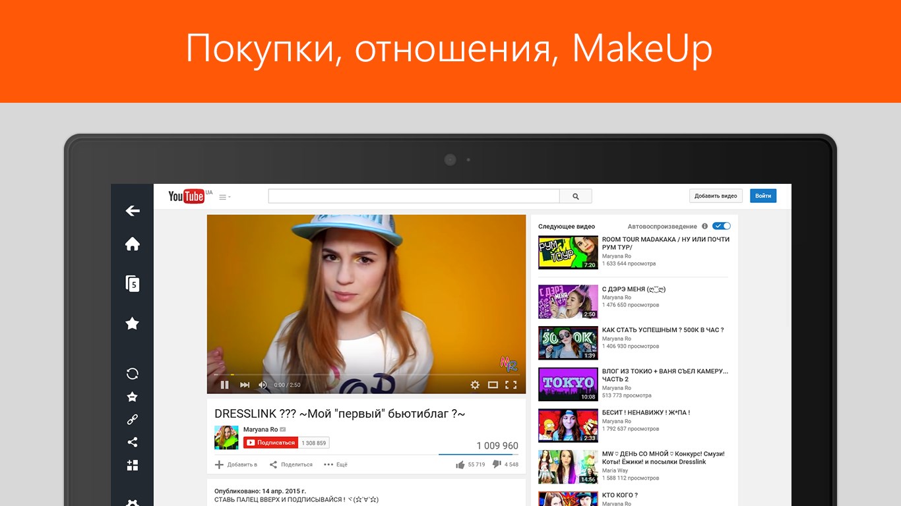
Task: Click the Следующее видео heading
Action: point(567,226)
